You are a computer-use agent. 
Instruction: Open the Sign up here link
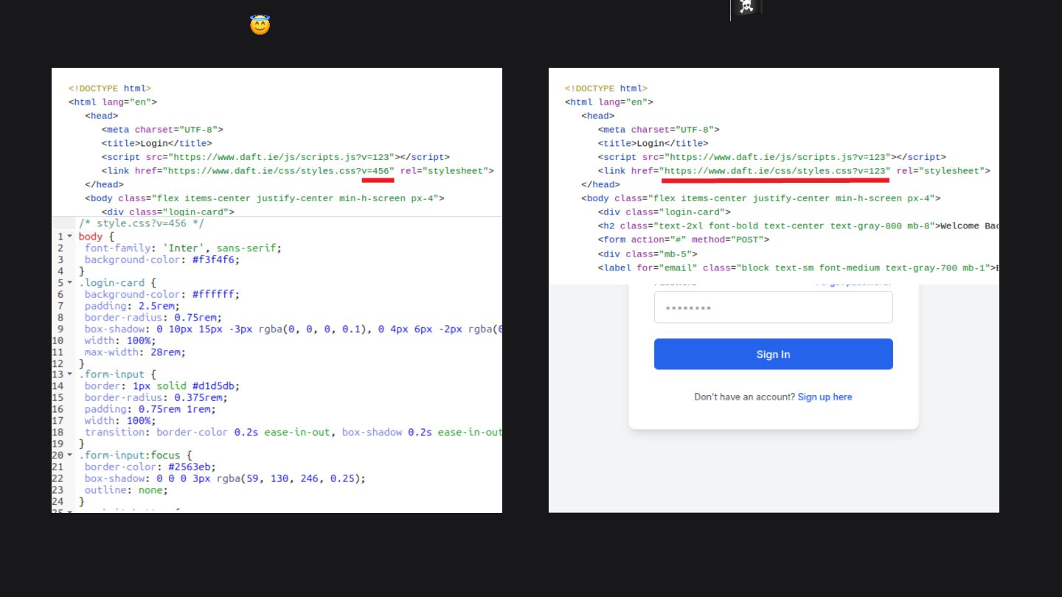point(825,397)
